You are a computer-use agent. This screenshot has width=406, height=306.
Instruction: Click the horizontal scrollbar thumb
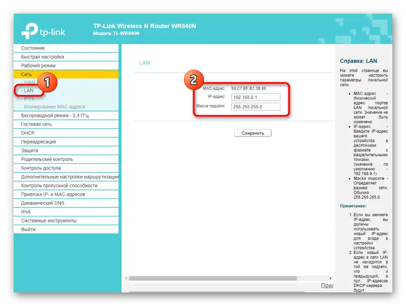(x=213, y=278)
